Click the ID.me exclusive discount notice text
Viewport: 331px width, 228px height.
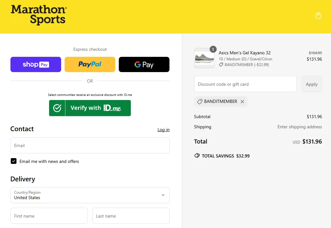90,95
